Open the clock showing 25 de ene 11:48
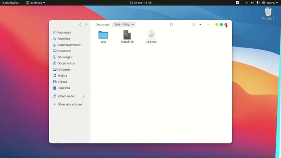The width and height of the screenshot is (281, 158). [140, 3]
